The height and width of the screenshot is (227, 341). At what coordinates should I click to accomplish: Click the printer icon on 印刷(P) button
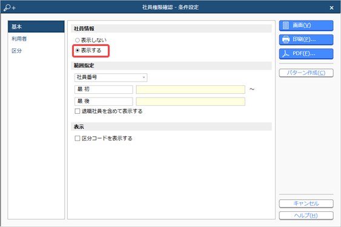click(286, 39)
